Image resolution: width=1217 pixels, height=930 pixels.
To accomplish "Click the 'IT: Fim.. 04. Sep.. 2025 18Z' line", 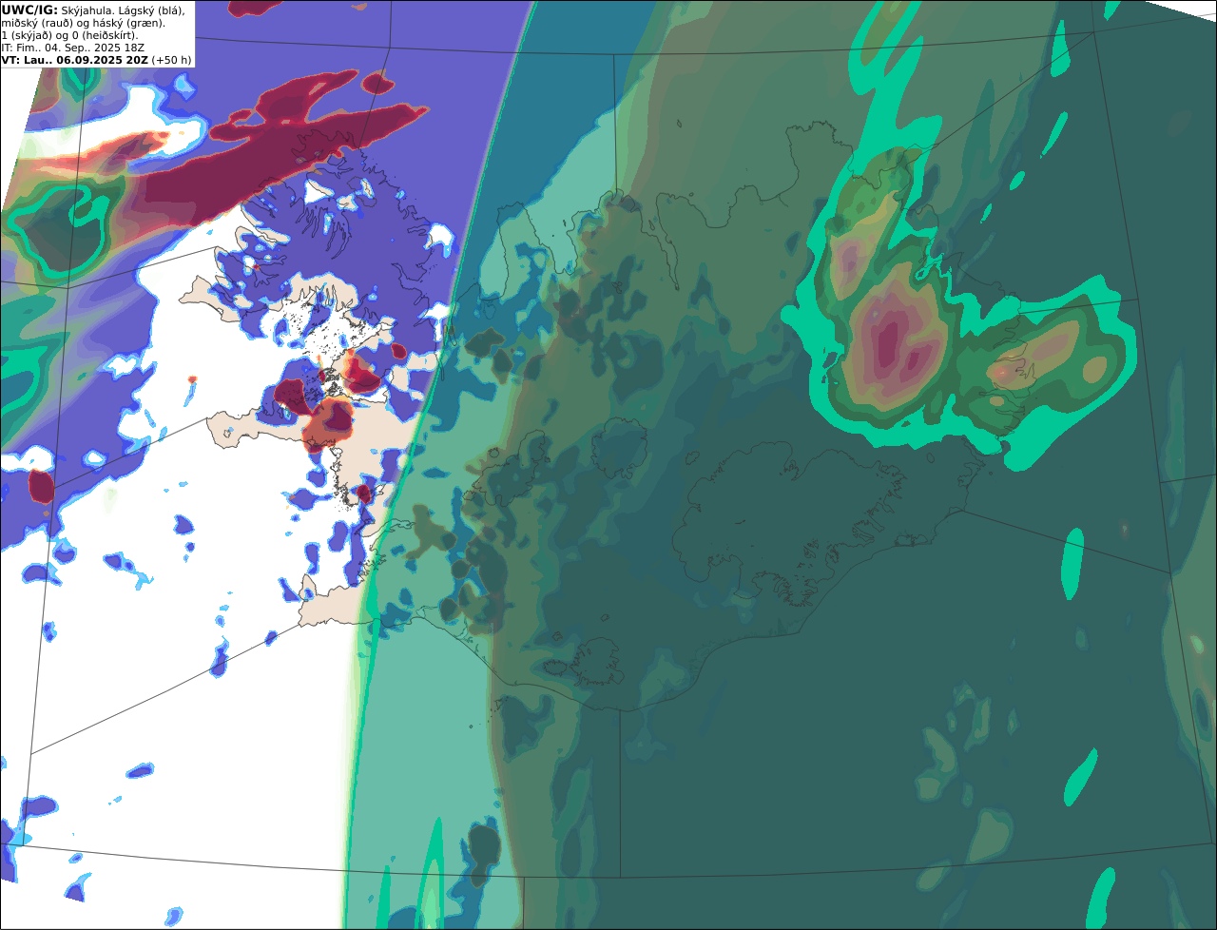I will tap(72, 48).
